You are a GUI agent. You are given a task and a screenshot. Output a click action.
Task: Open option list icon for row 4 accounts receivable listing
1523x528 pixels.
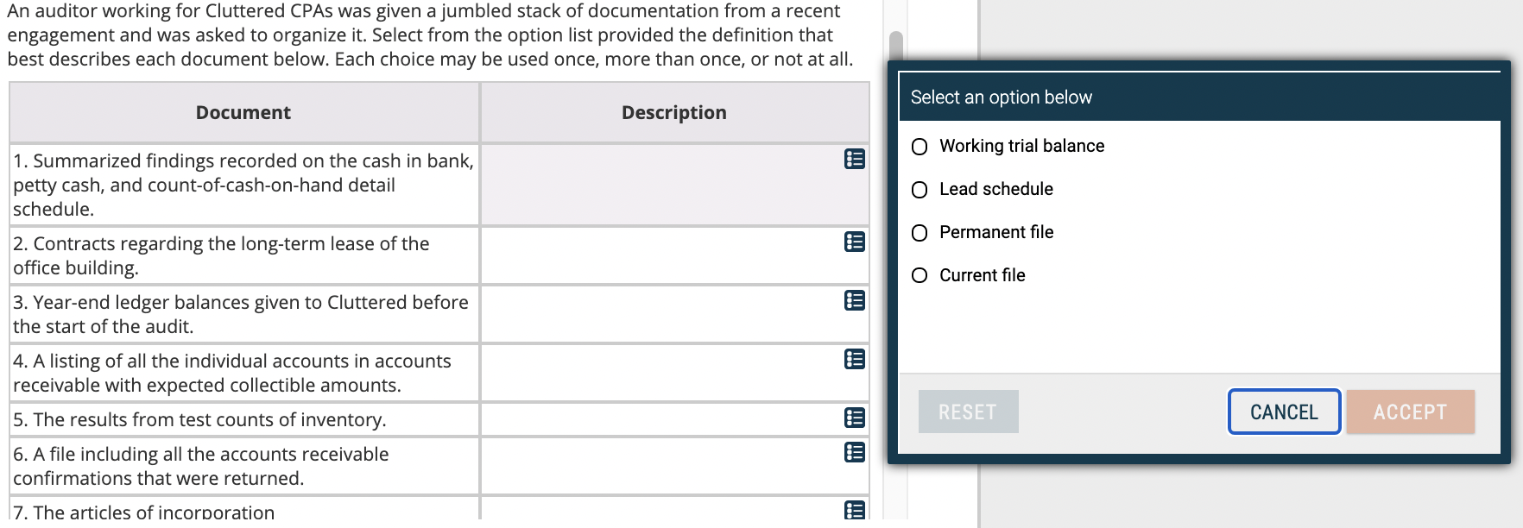[854, 360]
